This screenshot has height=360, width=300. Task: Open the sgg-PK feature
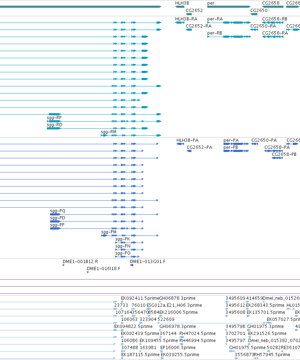click(x=129, y=243)
